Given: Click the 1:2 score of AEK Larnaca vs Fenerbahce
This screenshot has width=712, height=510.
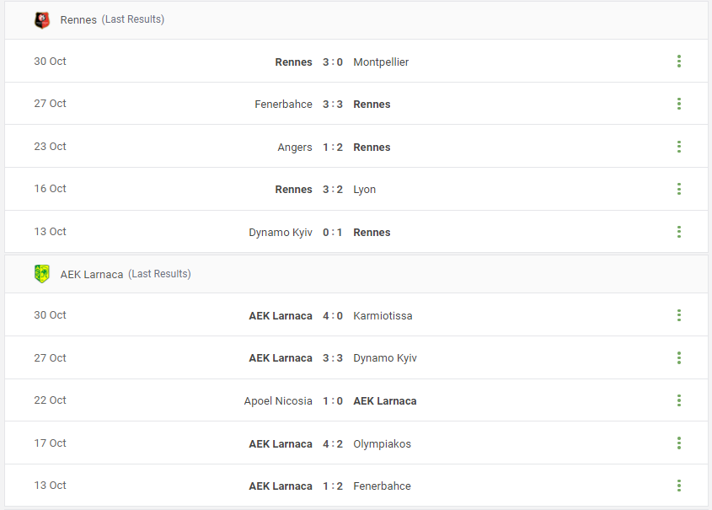Looking at the screenshot, I should 333,486.
